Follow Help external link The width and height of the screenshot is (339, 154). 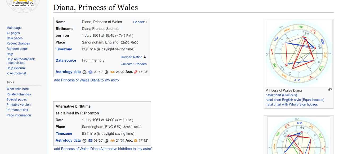(16, 68)
